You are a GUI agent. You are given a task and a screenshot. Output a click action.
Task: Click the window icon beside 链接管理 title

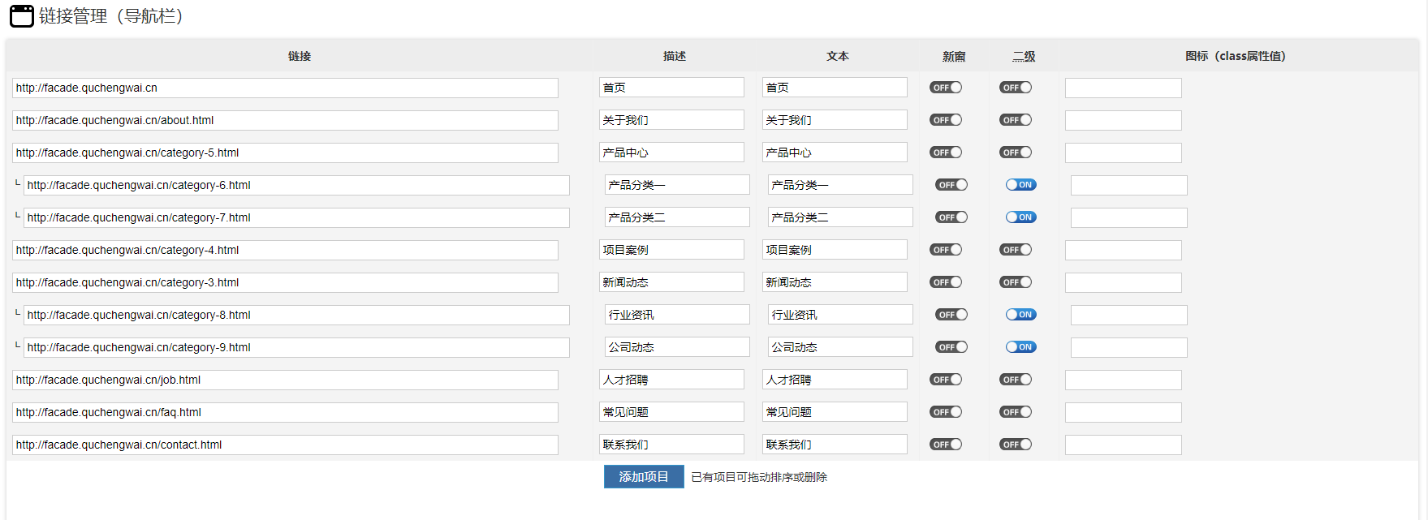click(x=22, y=16)
